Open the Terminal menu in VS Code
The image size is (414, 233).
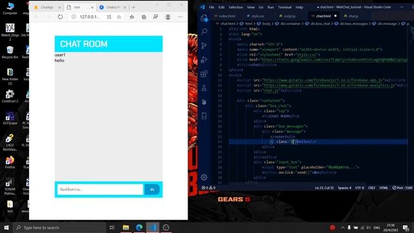[285, 7]
